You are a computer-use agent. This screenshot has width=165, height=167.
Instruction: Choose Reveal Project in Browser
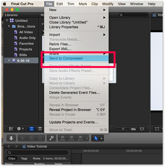tap(76, 110)
